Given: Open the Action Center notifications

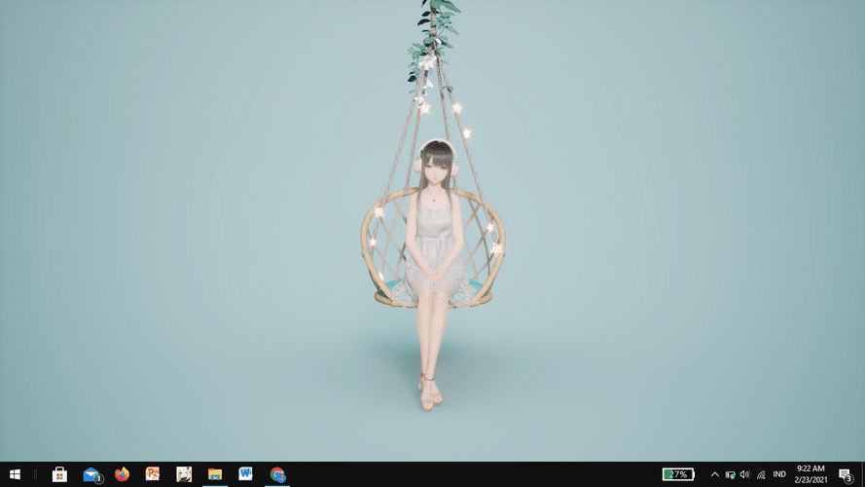Looking at the screenshot, I should point(846,474).
